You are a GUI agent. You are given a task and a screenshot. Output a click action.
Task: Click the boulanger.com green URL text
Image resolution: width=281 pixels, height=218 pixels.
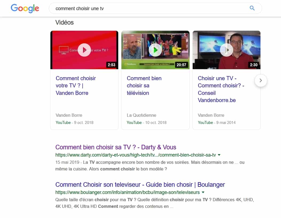[x=127, y=192]
